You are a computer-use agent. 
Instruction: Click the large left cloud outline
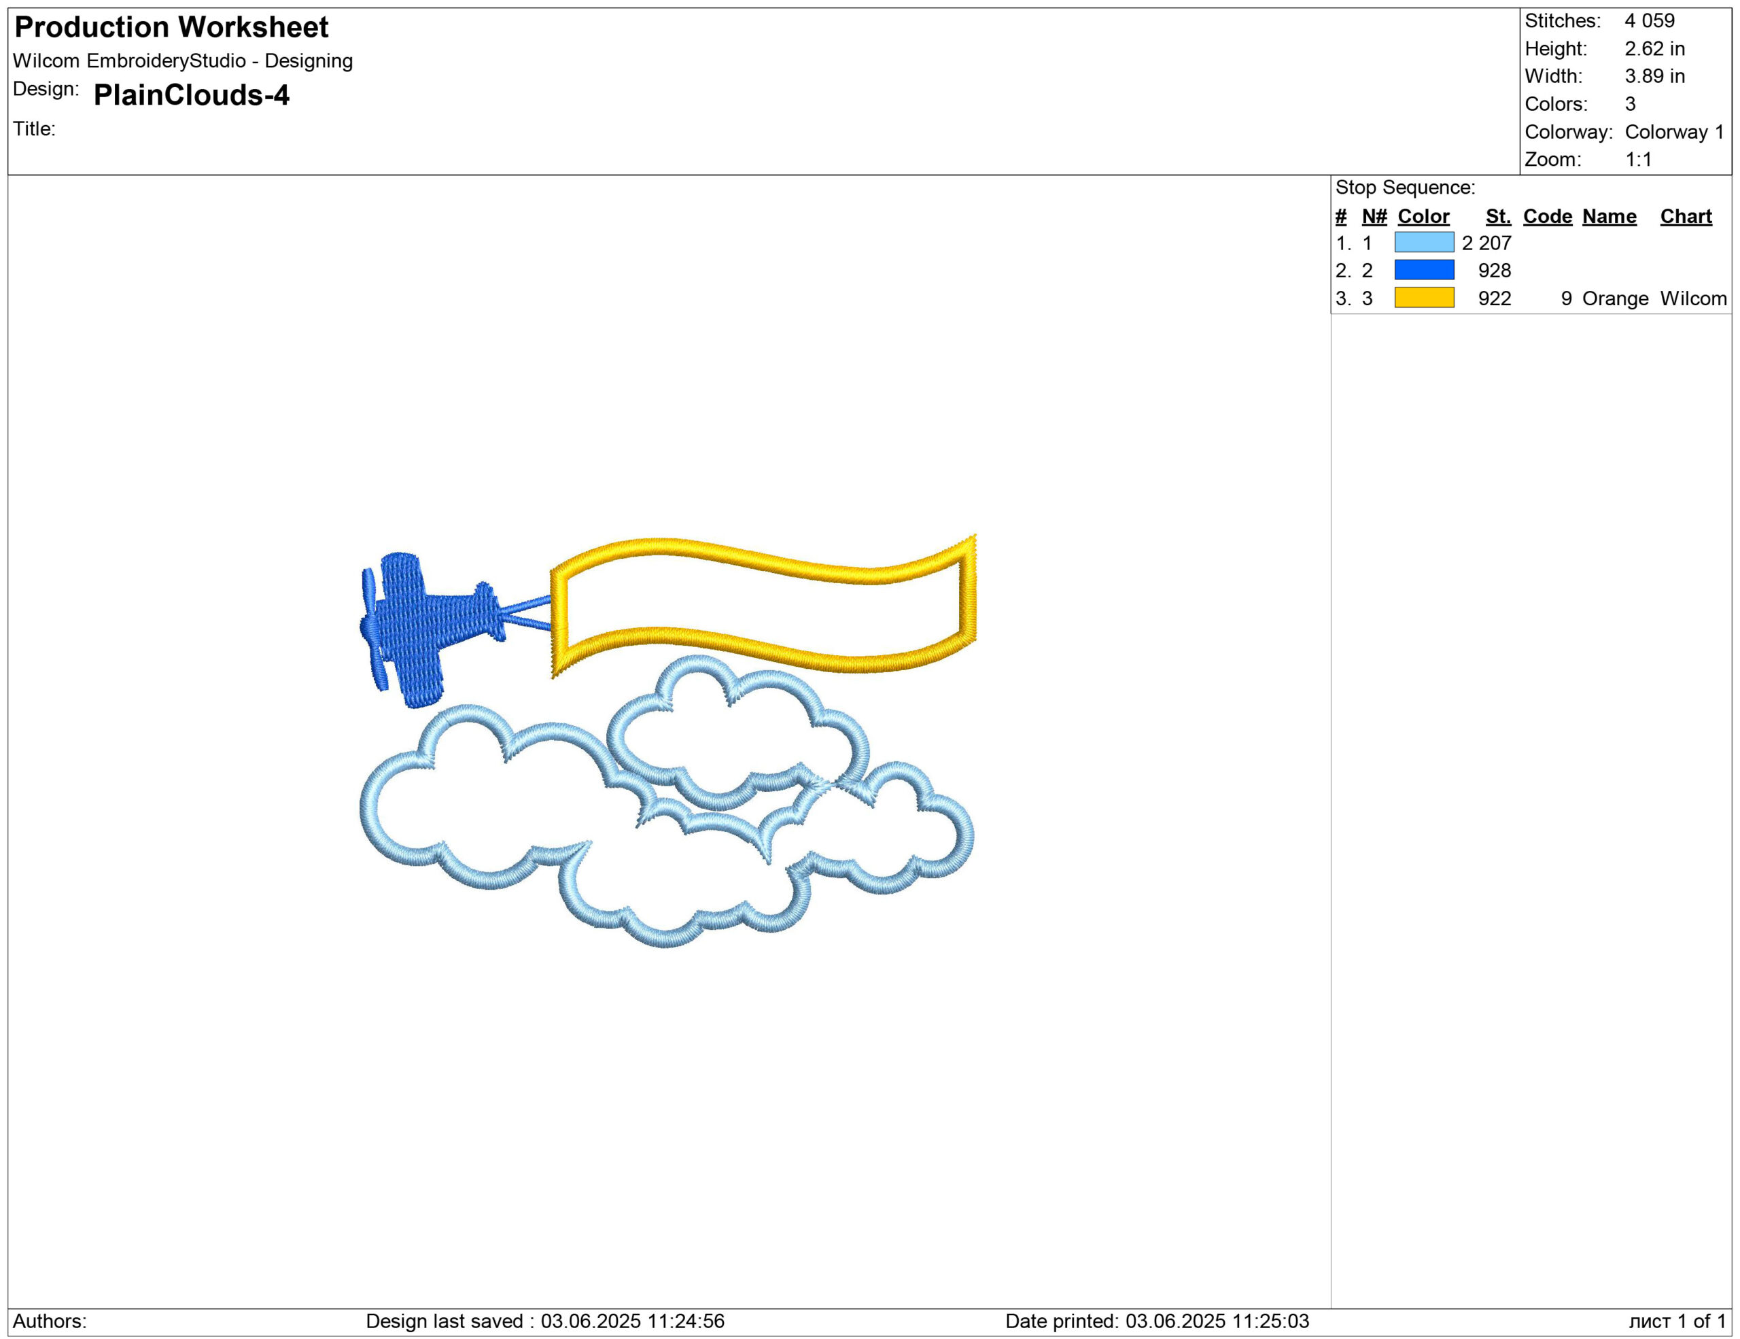[x=370, y=805]
